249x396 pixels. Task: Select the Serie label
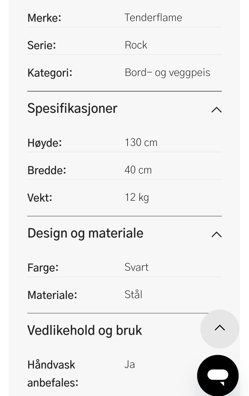(41, 45)
